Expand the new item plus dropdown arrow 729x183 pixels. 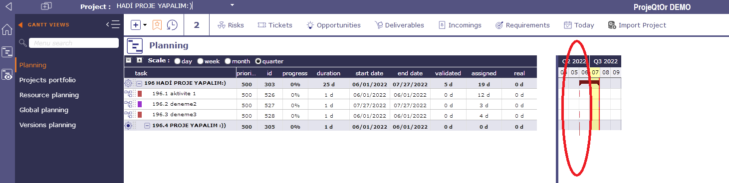pos(145,25)
